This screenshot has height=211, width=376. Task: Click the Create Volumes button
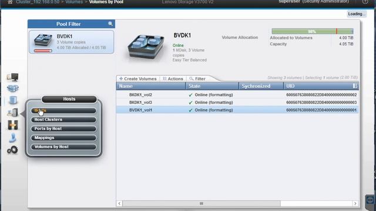click(x=138, y=79)
